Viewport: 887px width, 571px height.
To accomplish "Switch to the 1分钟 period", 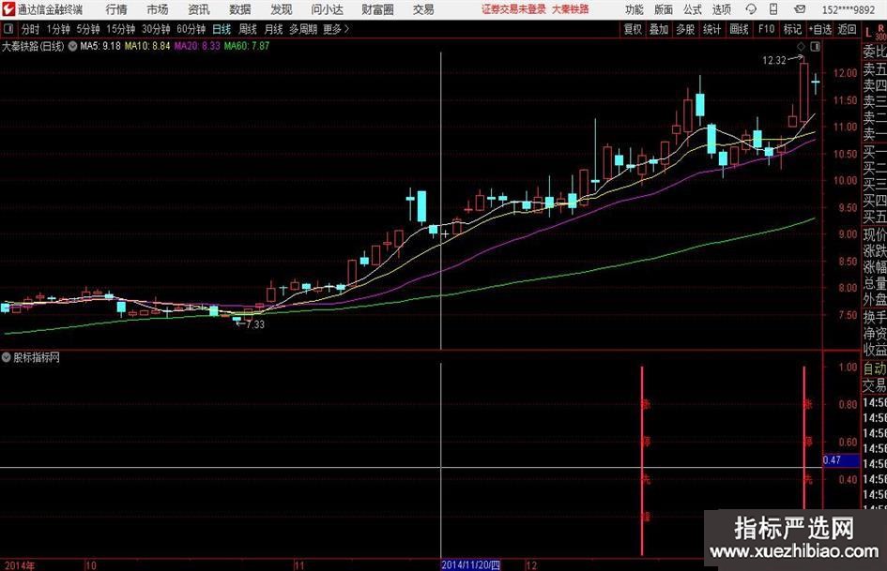I will 57,29.
